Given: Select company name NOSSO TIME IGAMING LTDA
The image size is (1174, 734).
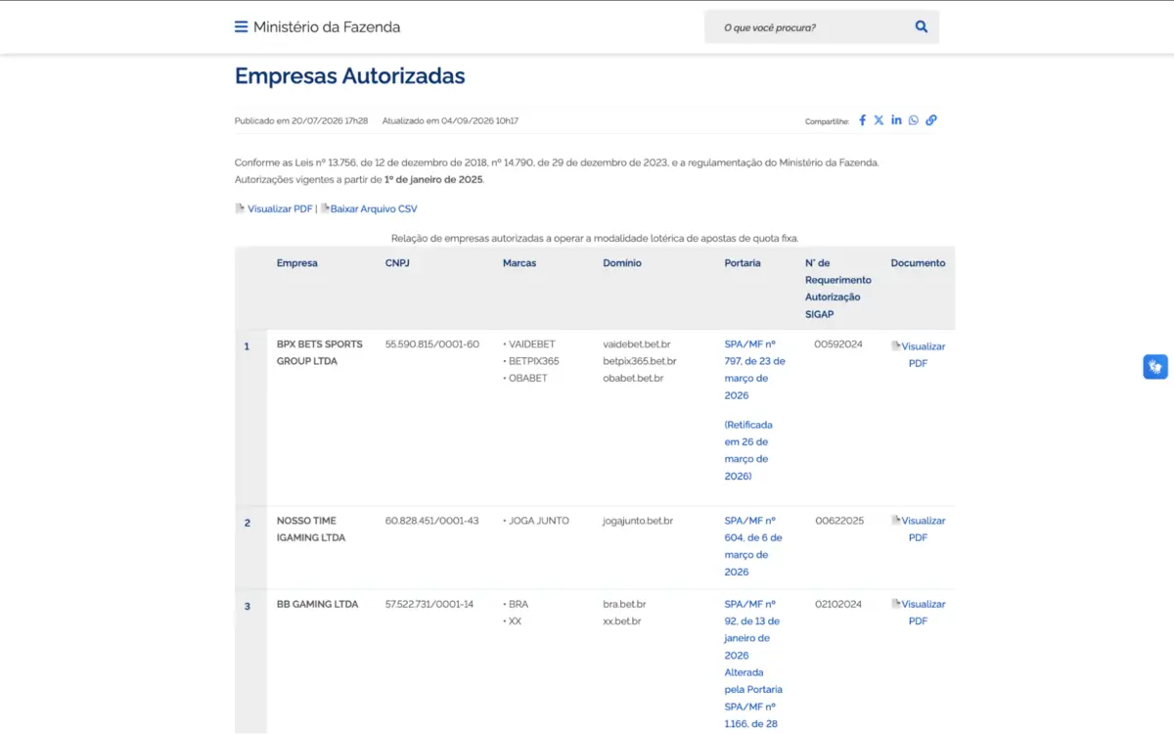Looking at the screenshot, I should [x=311, y=528].
